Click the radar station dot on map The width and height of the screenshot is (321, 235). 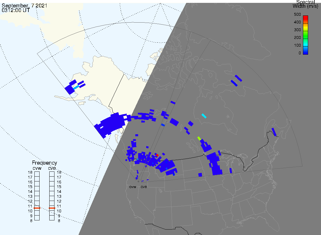[139, 181]
